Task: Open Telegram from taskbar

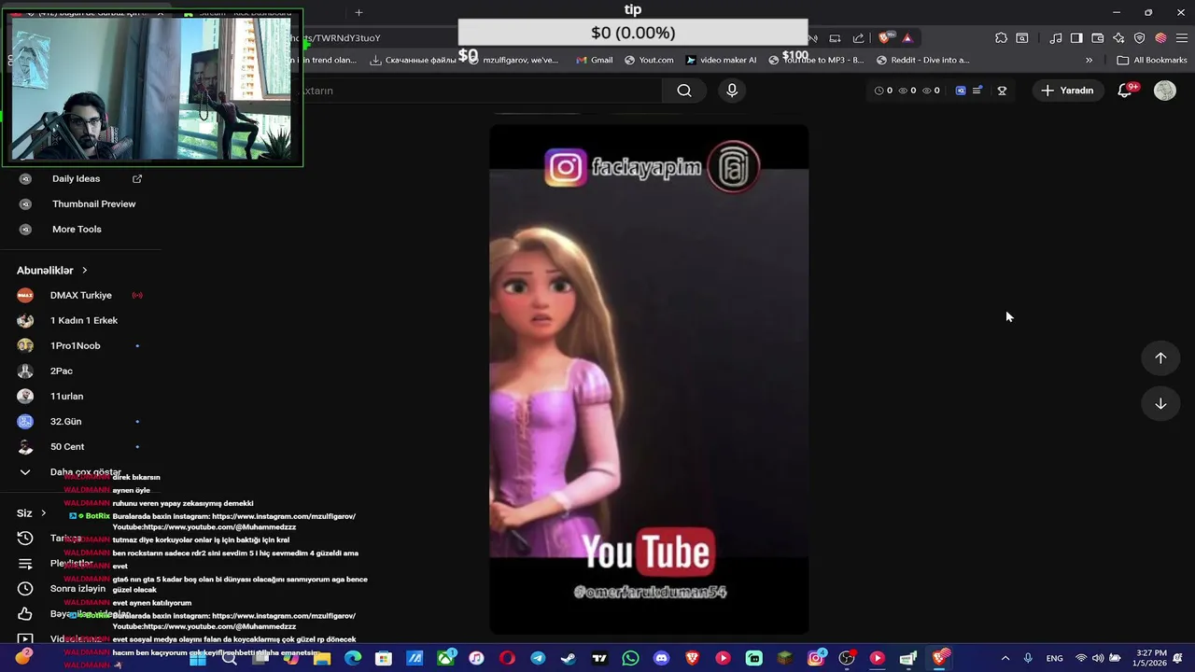Action: tap(538, 658)
